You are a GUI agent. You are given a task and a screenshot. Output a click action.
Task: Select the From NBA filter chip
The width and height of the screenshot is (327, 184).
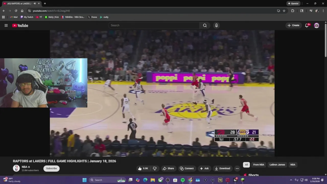pos(259,165)
